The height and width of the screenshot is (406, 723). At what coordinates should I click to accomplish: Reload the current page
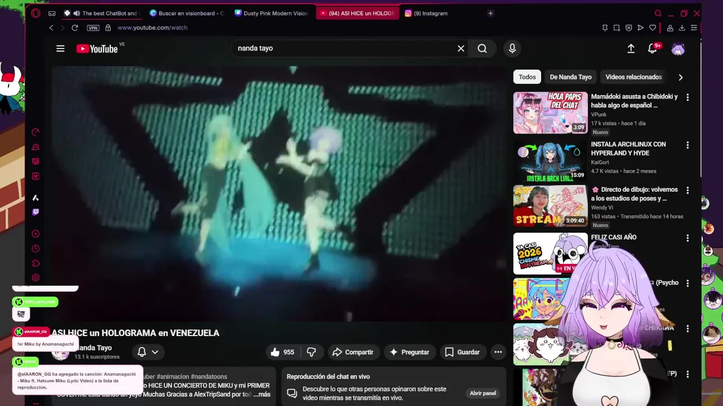(x=75, y=28)
